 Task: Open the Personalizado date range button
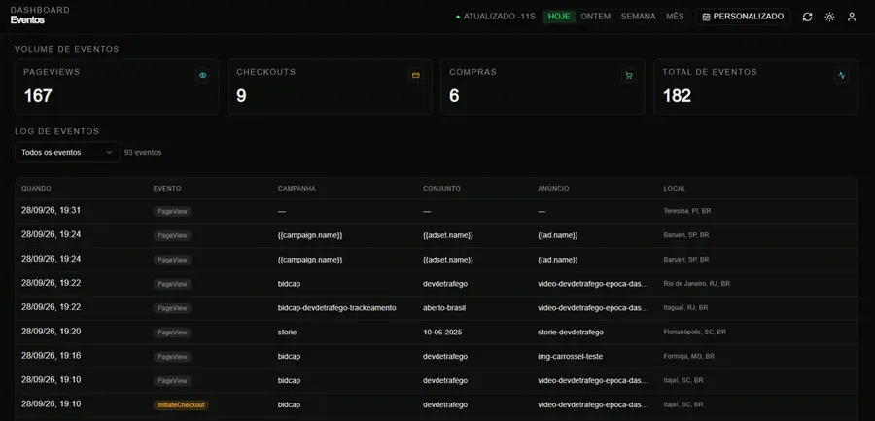(743, 17)
